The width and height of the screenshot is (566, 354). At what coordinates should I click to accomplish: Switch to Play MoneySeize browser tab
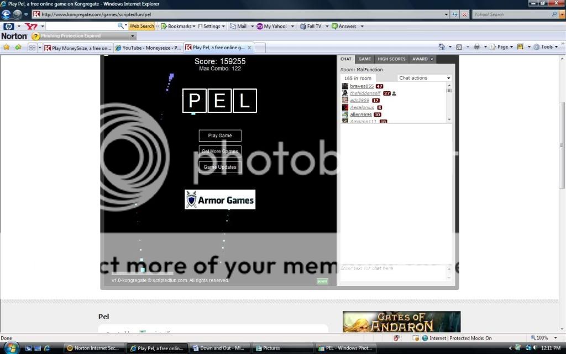tap(77, 48)
